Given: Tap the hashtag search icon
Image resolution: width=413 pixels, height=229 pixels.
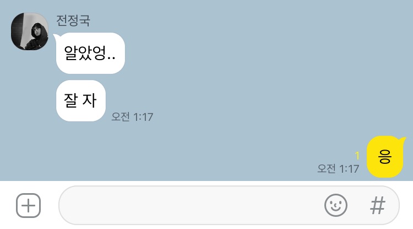Looking at the screenshot, I should click(x=378, y=205).
